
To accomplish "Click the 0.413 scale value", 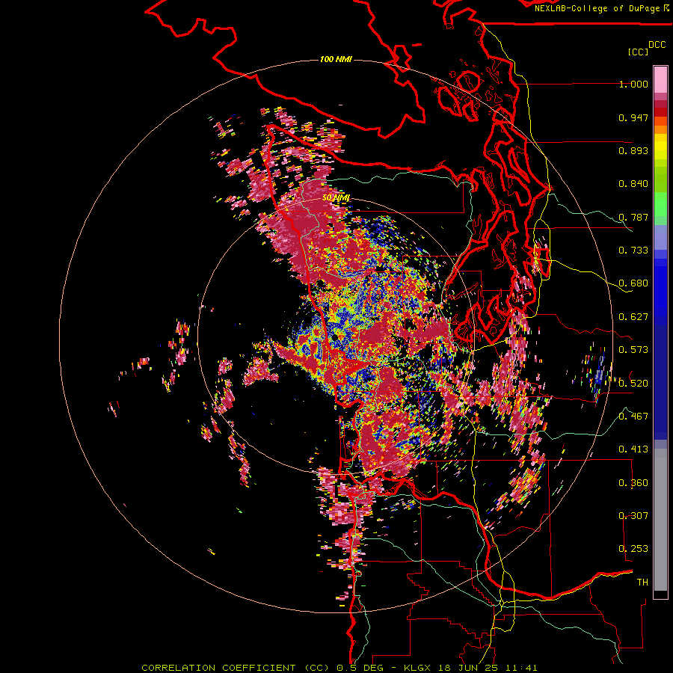I will tap(633, 449).
